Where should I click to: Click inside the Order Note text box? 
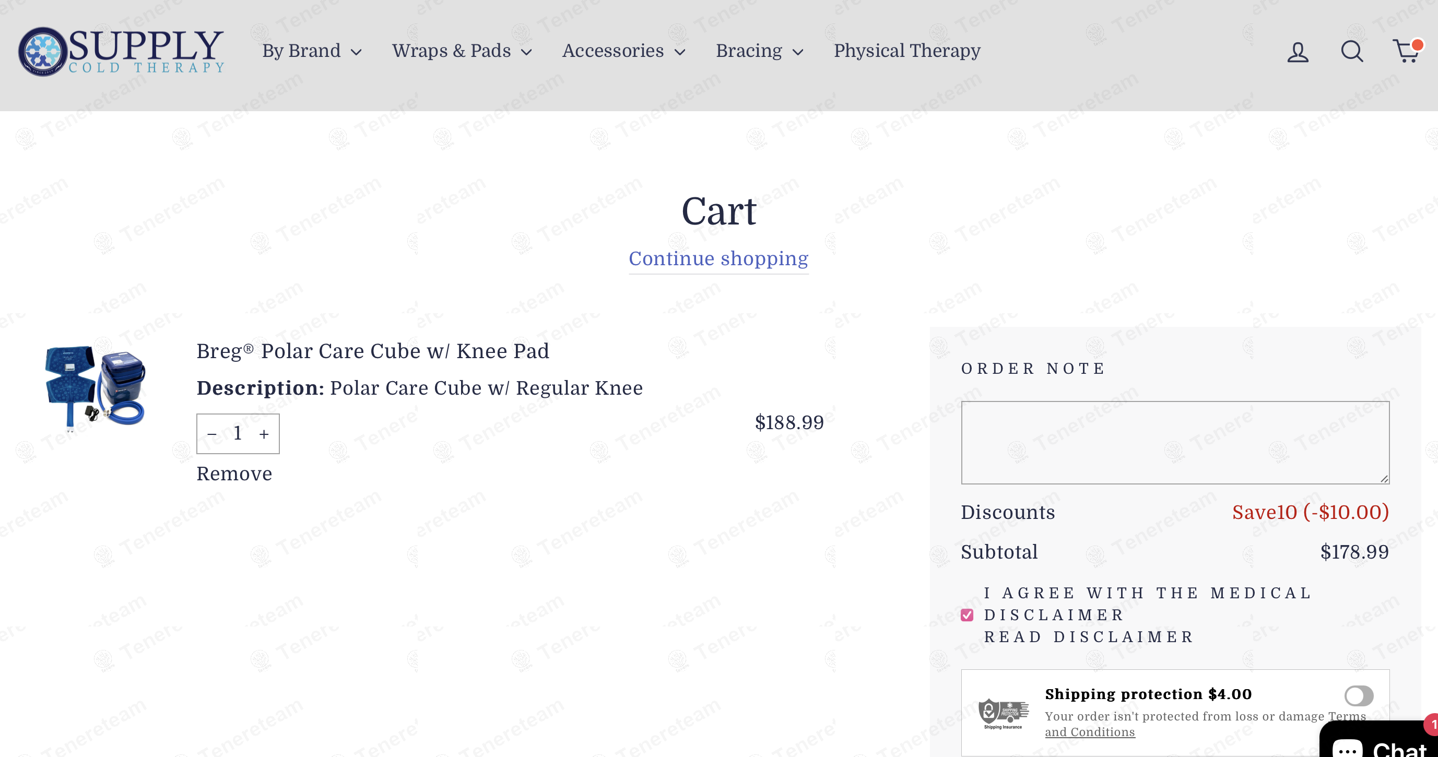click(1174, 442)
